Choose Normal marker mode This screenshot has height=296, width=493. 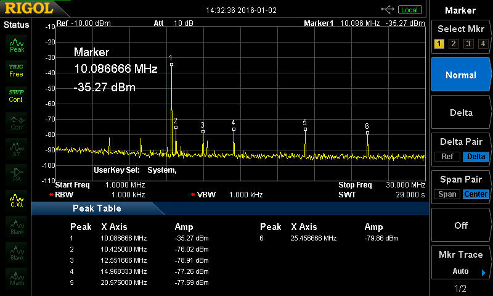tap(460, 75)
